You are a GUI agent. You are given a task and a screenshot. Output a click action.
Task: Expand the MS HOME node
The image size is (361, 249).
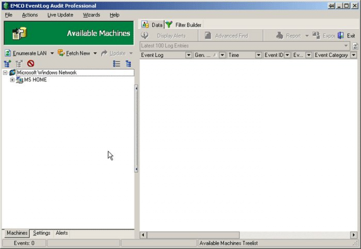12,80
